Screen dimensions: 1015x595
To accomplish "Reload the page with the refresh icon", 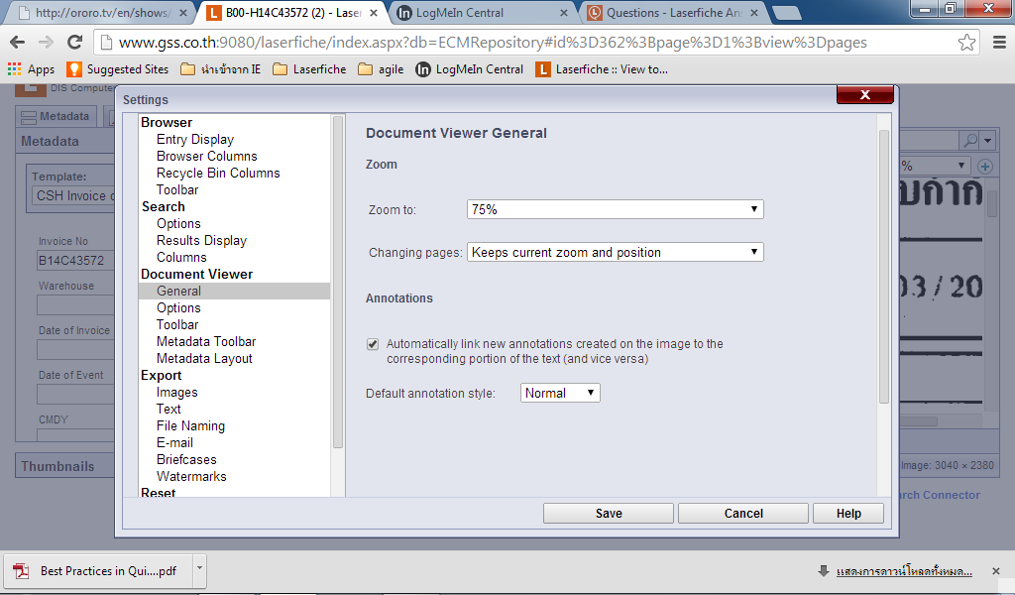I will (x=75, y=43).
